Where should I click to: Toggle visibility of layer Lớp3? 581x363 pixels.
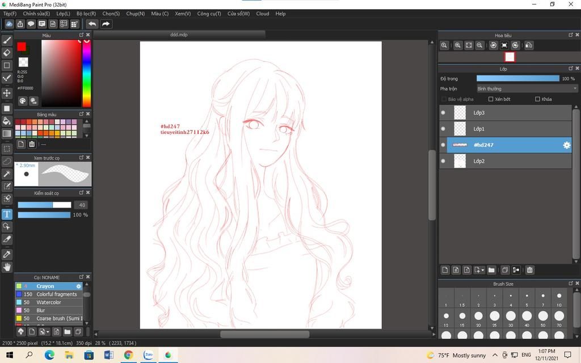click(443, 113)
